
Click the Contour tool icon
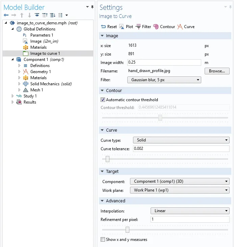(156, 27)
